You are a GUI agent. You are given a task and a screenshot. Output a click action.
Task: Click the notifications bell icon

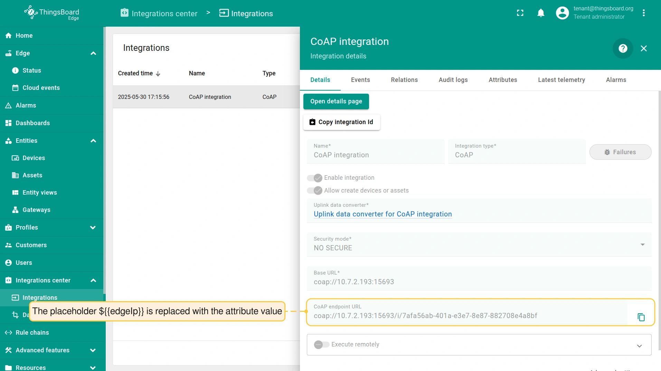[x=541, y=13]
